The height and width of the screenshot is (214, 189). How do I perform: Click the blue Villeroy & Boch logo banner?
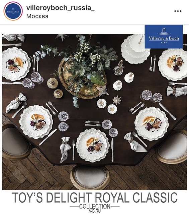tap(164, 36)
